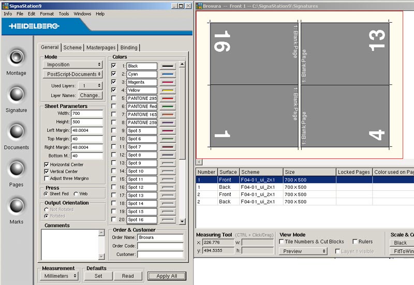Toggle the Horizontal Center checkbox
This screenshot has width=414, height=285.
(x=47, y=164)
